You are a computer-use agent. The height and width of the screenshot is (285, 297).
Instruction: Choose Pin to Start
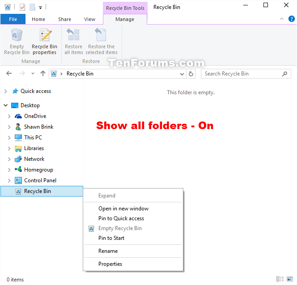tap(133, 238)
